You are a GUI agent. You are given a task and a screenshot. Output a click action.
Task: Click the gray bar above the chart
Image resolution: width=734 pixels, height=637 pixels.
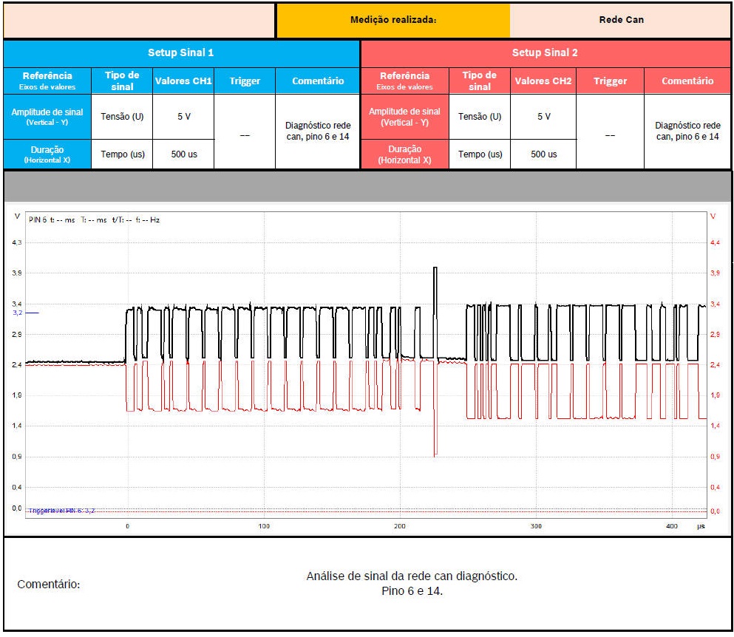pos(367,187)
